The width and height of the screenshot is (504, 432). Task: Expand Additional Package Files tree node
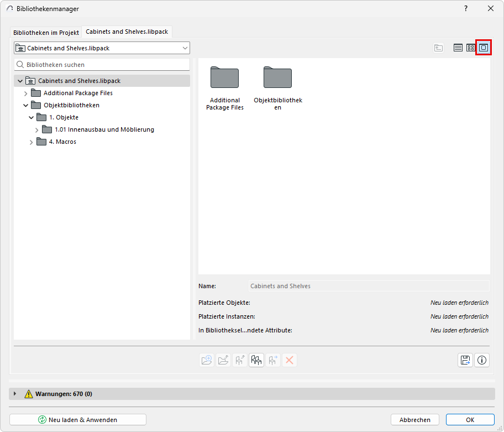tap(26, 93)
